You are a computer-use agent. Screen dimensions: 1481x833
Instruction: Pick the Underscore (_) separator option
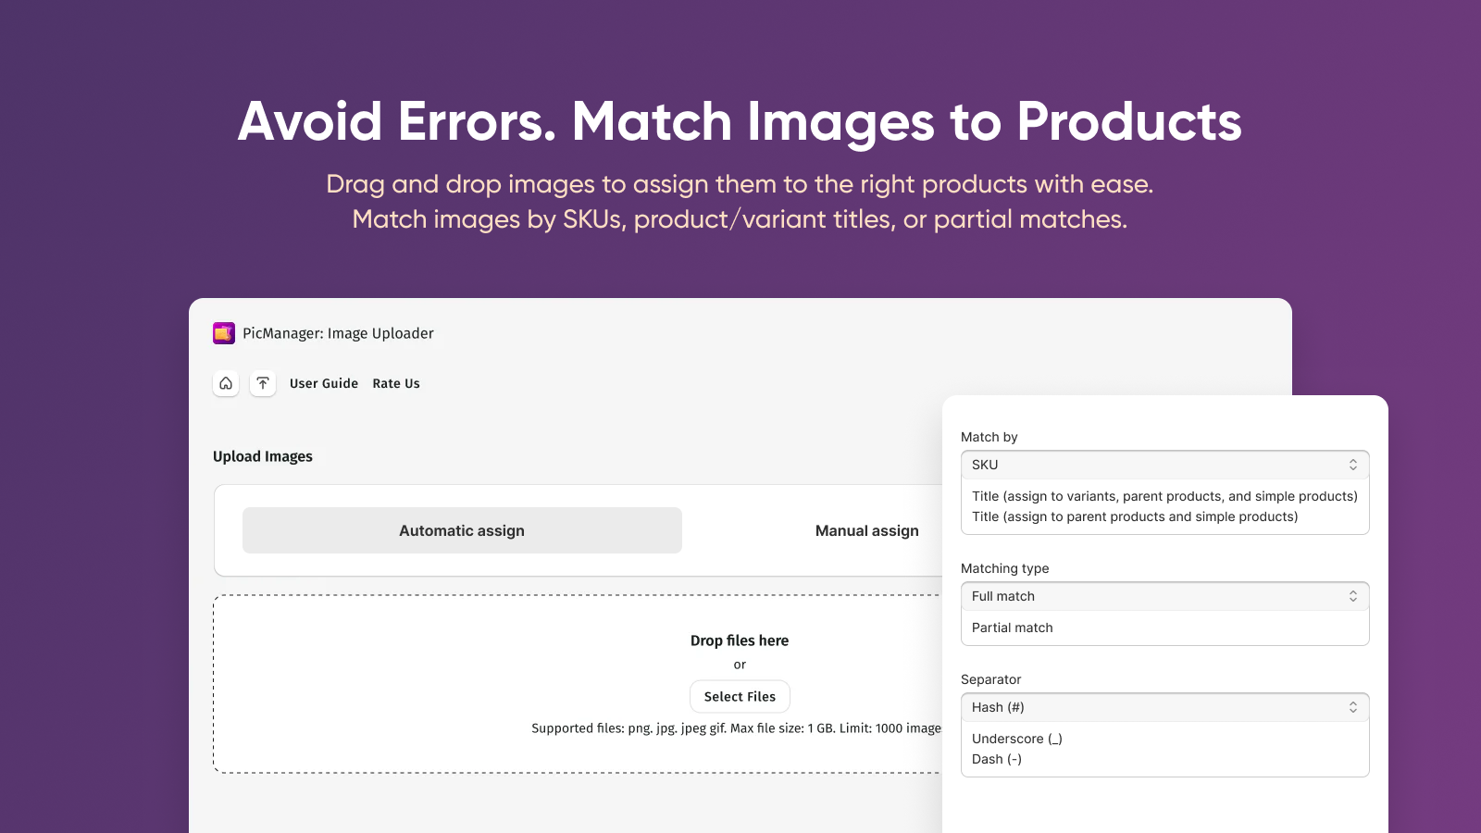point(1017,739)
